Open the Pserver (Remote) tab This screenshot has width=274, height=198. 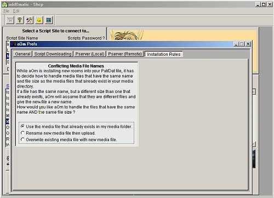coord(125,54)
